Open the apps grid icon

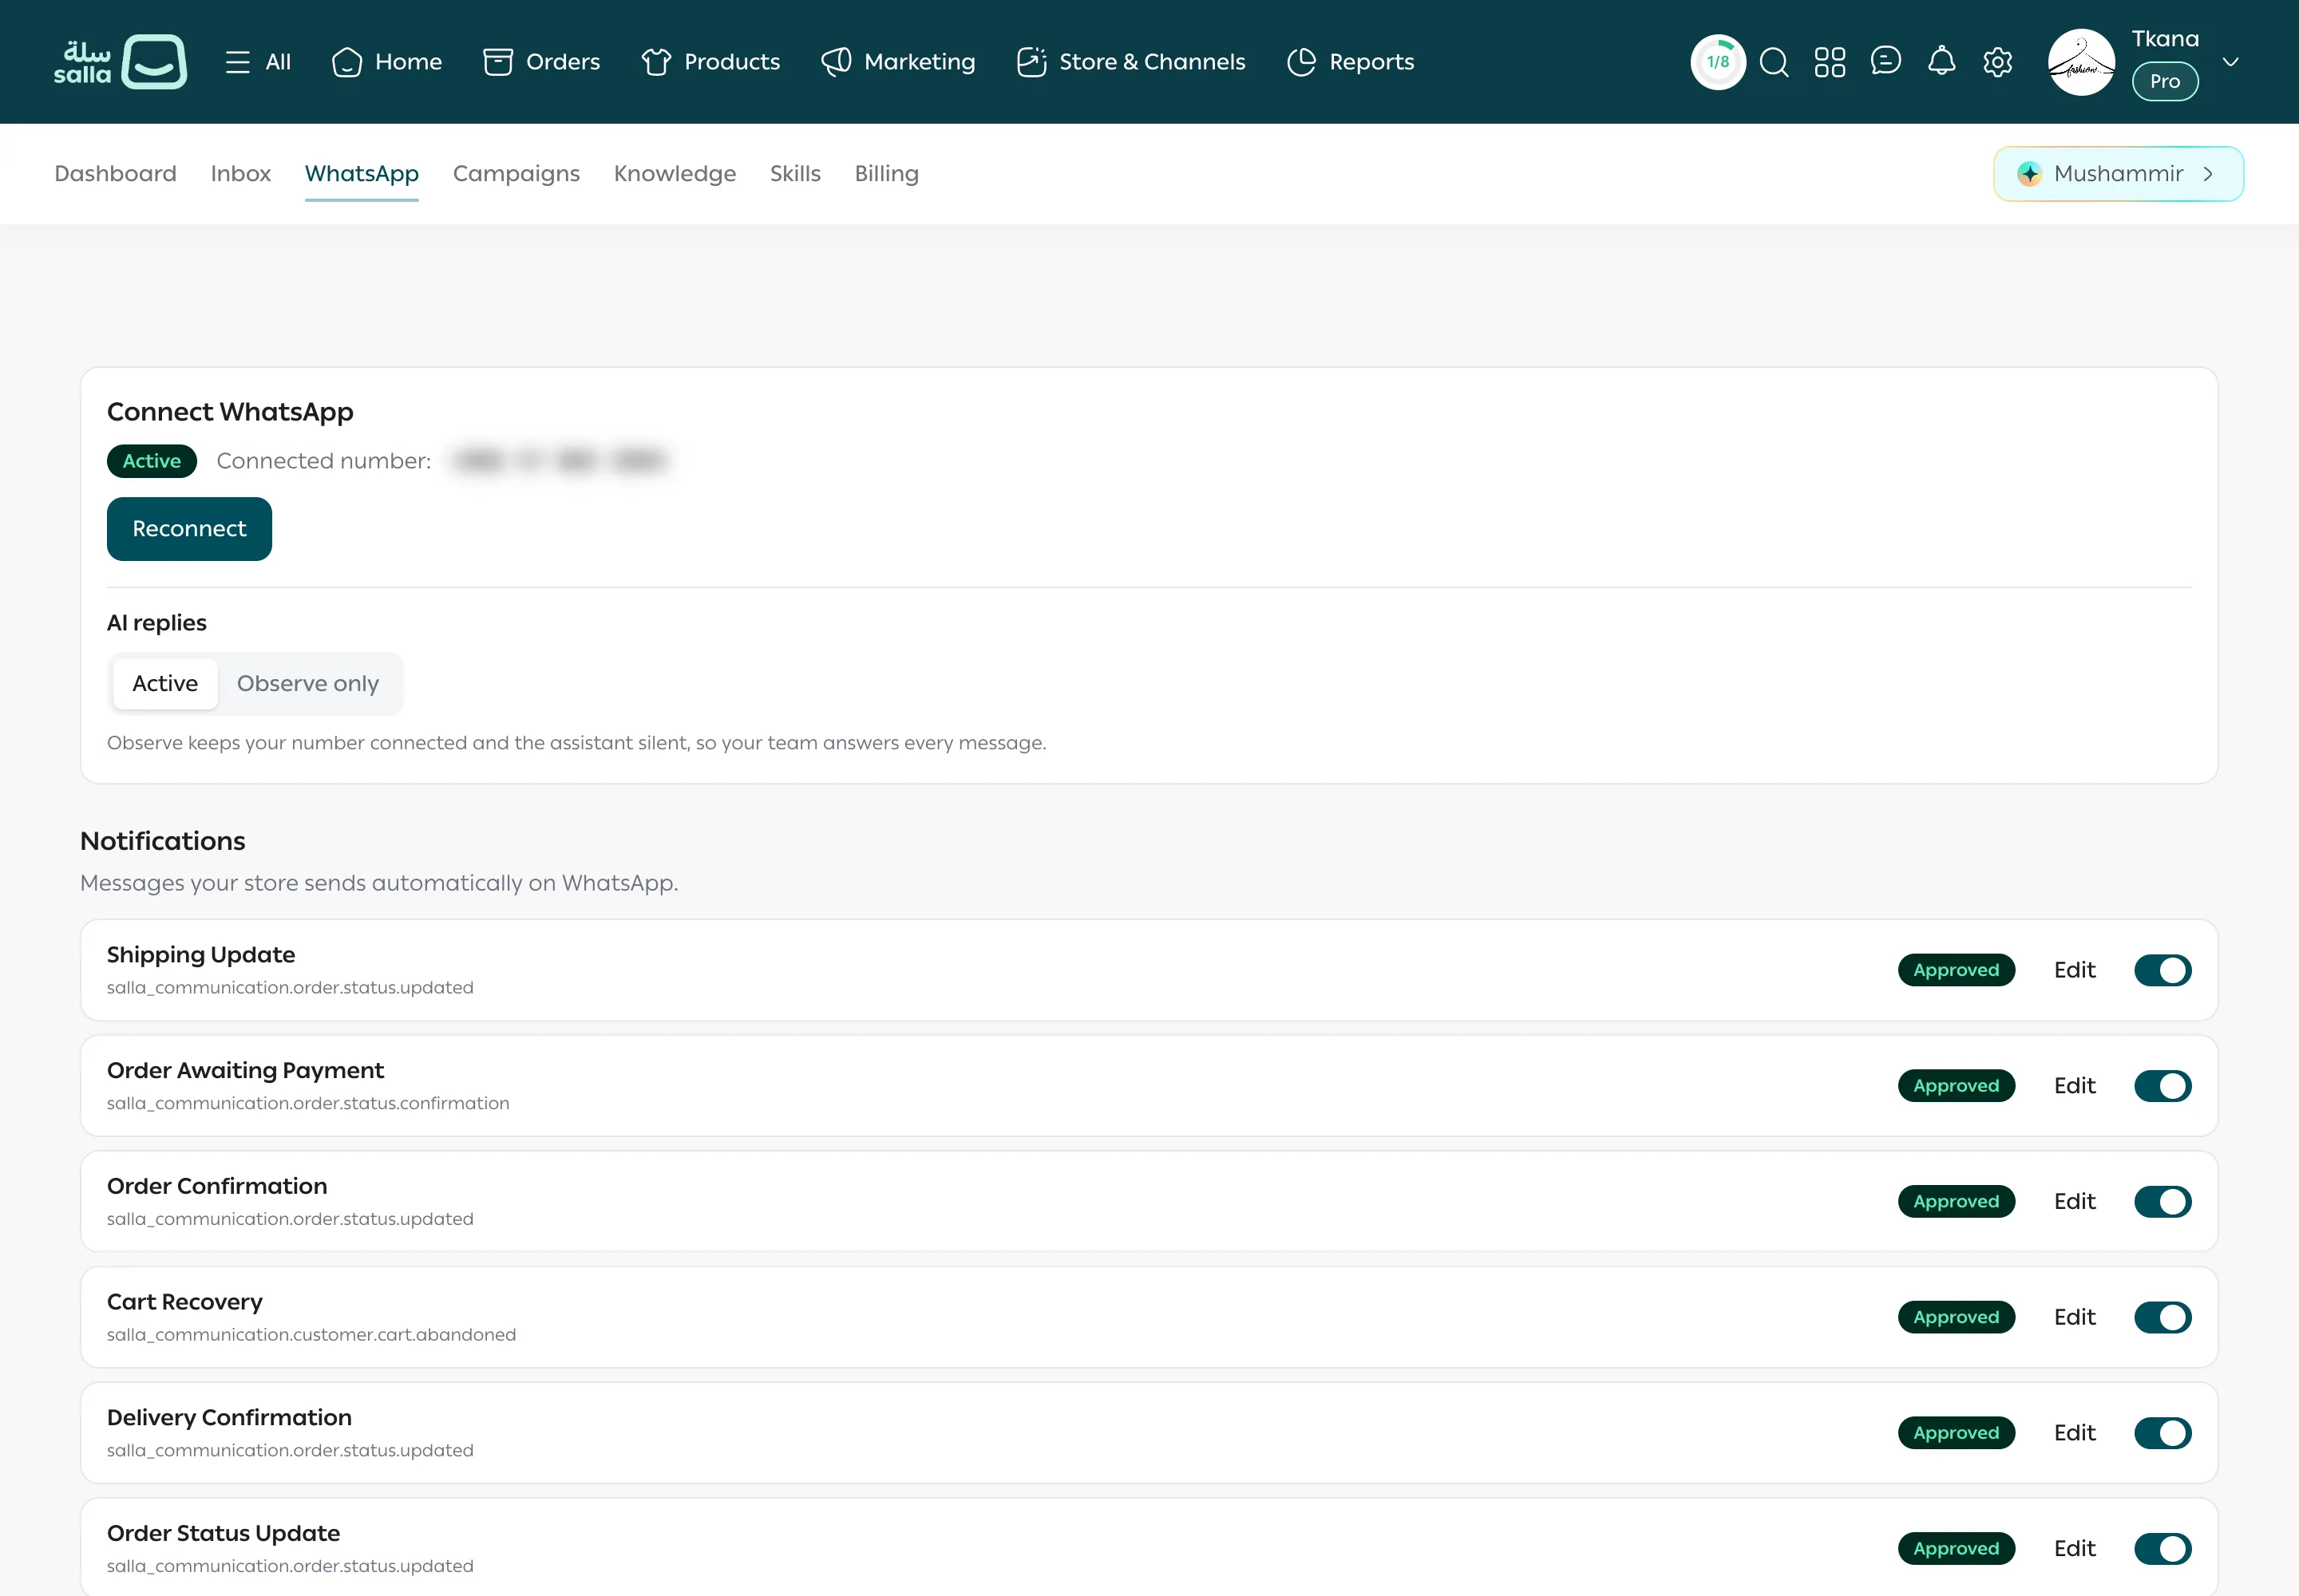coord(1830,62)
